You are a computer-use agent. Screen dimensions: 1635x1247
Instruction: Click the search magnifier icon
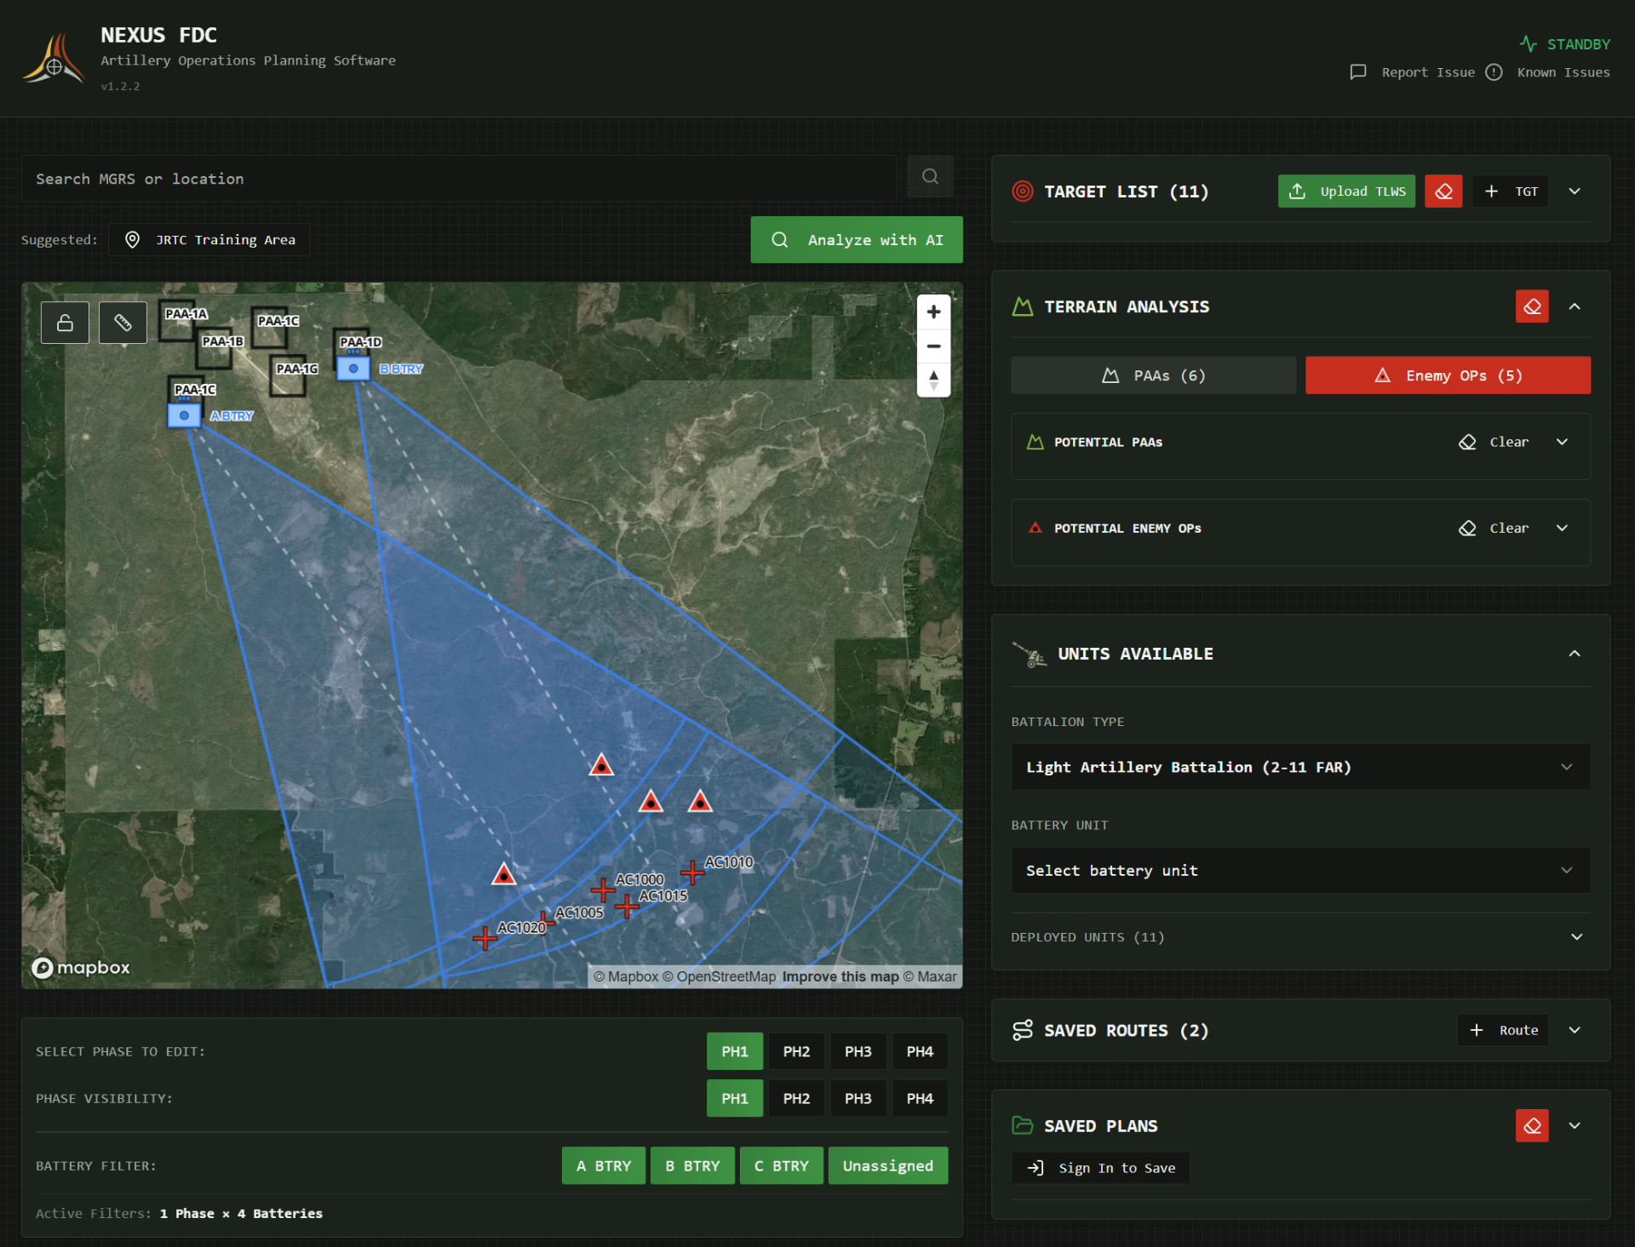[x=930, y=177]
